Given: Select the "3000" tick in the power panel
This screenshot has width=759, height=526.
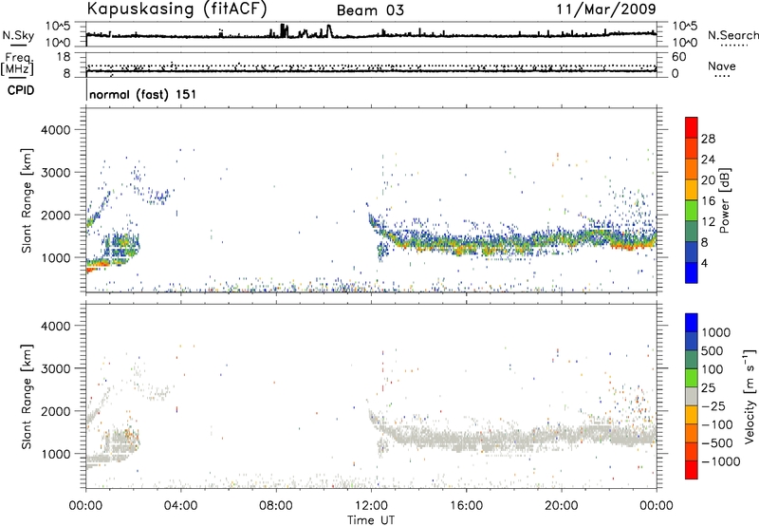Looking at the screenshot, I should point(55,173).
